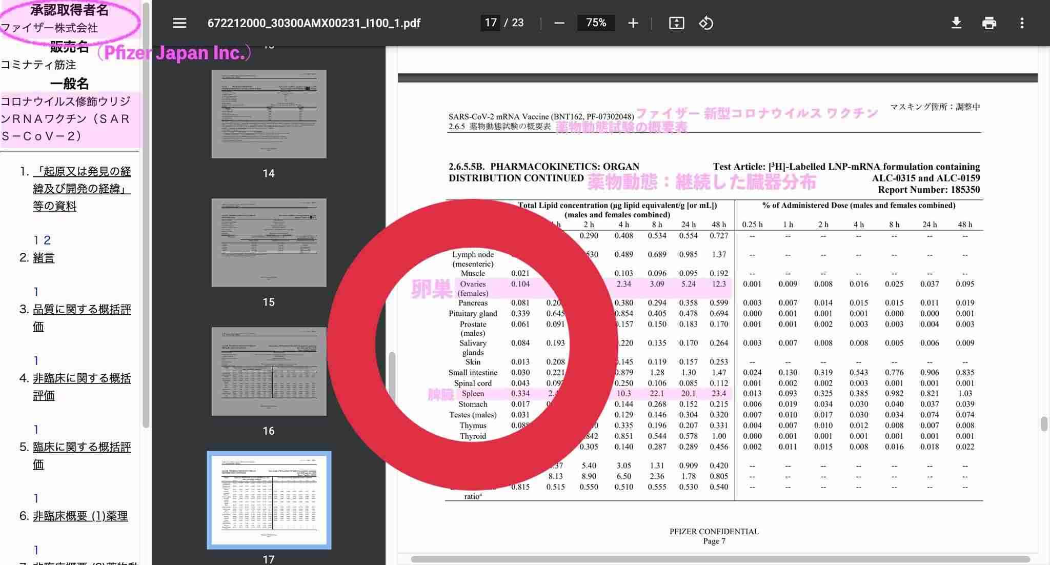The image size is (1050, 565).
Task: Click the 2.6.5.5B. PHARMACOKINETICS: ORGAN heading
Action: [544, 167]
